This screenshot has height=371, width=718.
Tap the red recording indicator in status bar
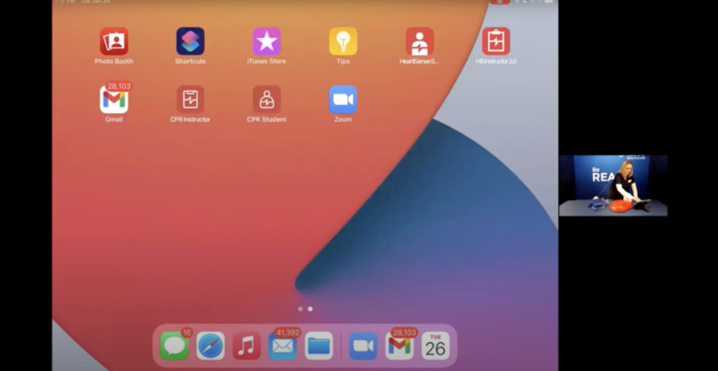click(500, 2)
